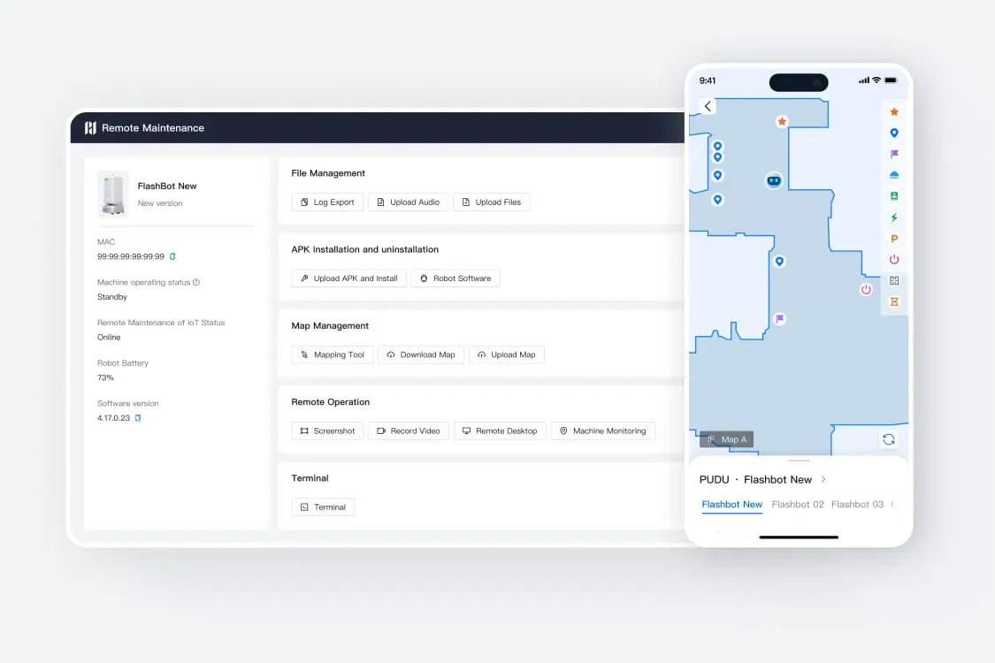This screenshot has height=663, width=995.
Task: Toggle the blue location pin filter in the sidebar
Action: tap(894, 133)
